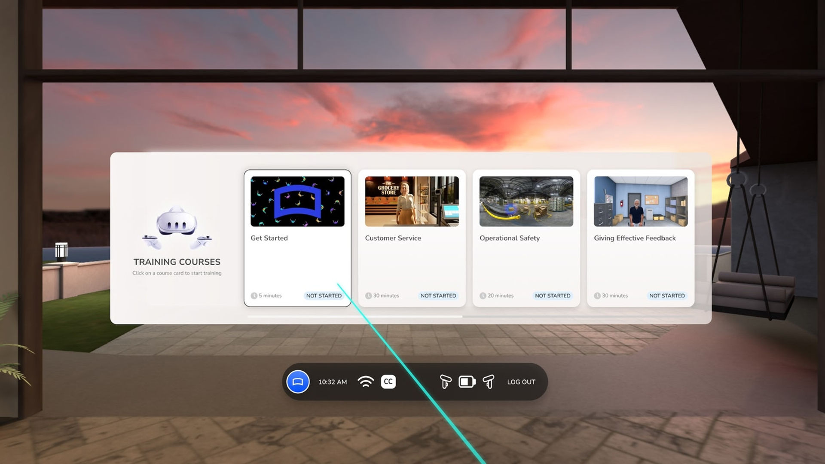Click the Operational Safety course title
This screenshot has height=464, width=825.
(510, 238)
